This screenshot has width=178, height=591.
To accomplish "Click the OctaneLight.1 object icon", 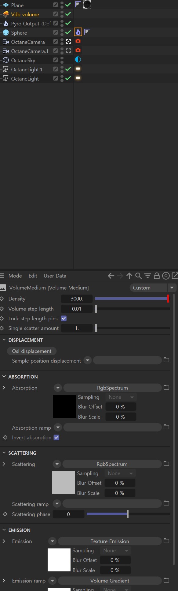I will pyautogui.click(x=6, y=69).
